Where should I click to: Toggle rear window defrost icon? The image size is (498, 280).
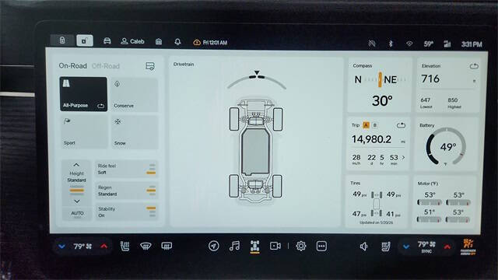[167, 246]
